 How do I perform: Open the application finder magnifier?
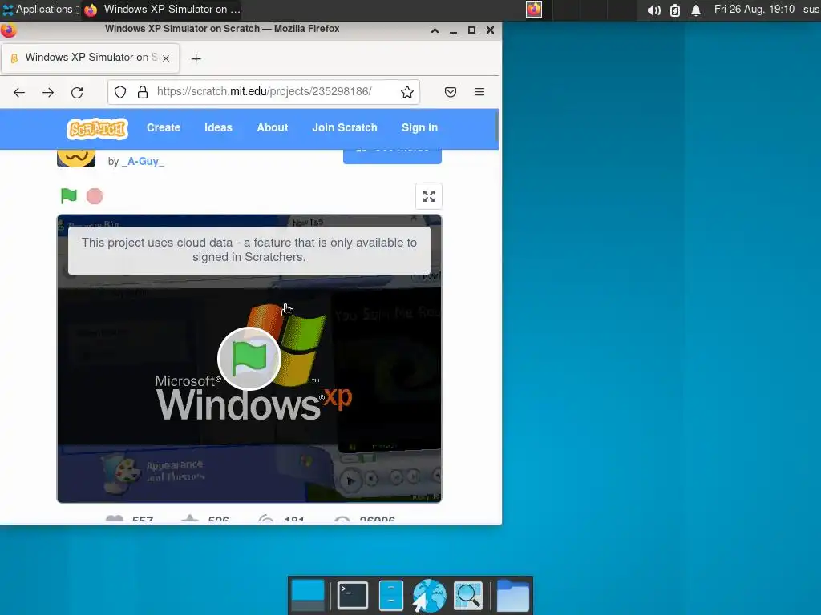[468, 596]
